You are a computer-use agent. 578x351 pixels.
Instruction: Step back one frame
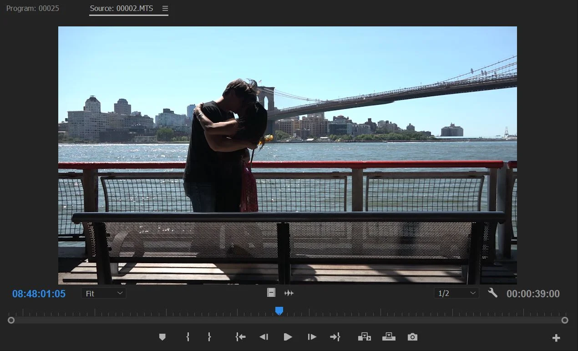click(x=264, y=337)
